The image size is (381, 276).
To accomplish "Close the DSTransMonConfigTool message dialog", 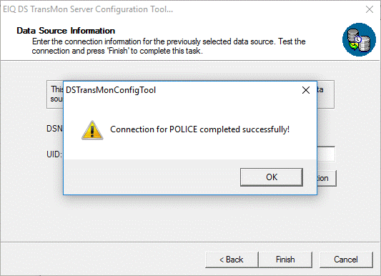I will pos(306,90).
